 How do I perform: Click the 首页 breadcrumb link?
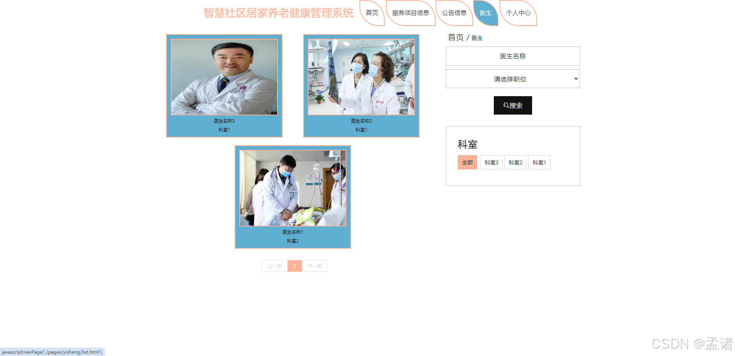456,37
